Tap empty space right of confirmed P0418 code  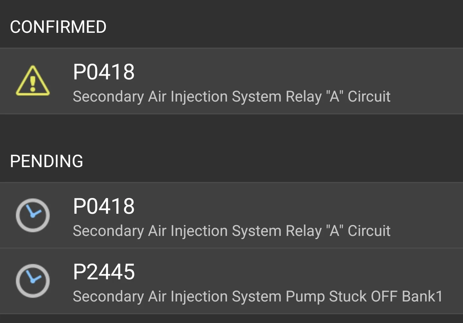pos(289,72)
